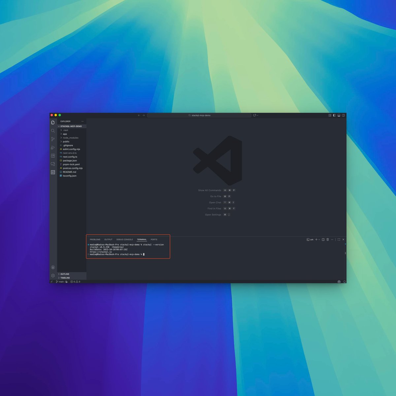Click the Copilot status icon in status bar

coord(339,282)
